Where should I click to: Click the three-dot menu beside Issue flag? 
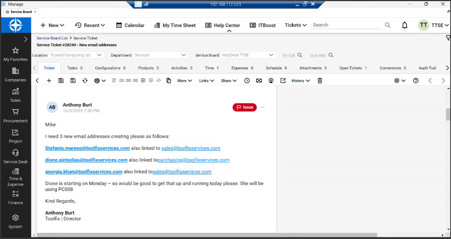[x=262, y=107]
